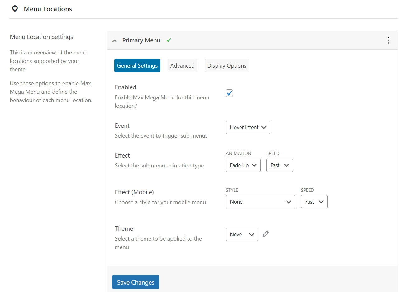Click the down arrow on the Hover Intent selector
This screenshot has height=292, width=399.
click(x=264, y=127)
